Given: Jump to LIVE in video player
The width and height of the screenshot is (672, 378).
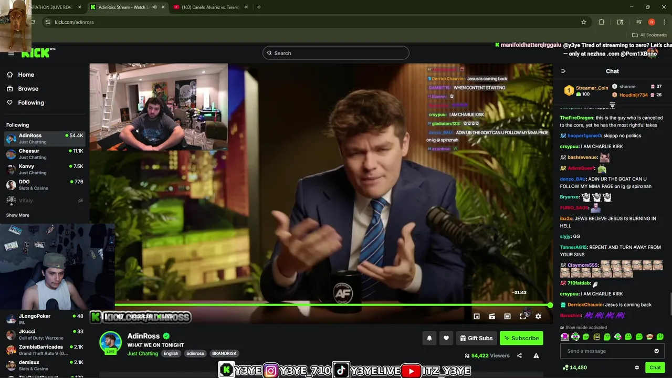Looking at the screenshot, I should 165,317.
